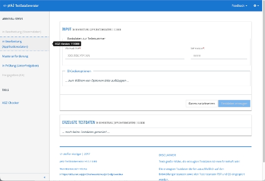Focus the SW-Version input field
The image size is (265, 181).
219,56
